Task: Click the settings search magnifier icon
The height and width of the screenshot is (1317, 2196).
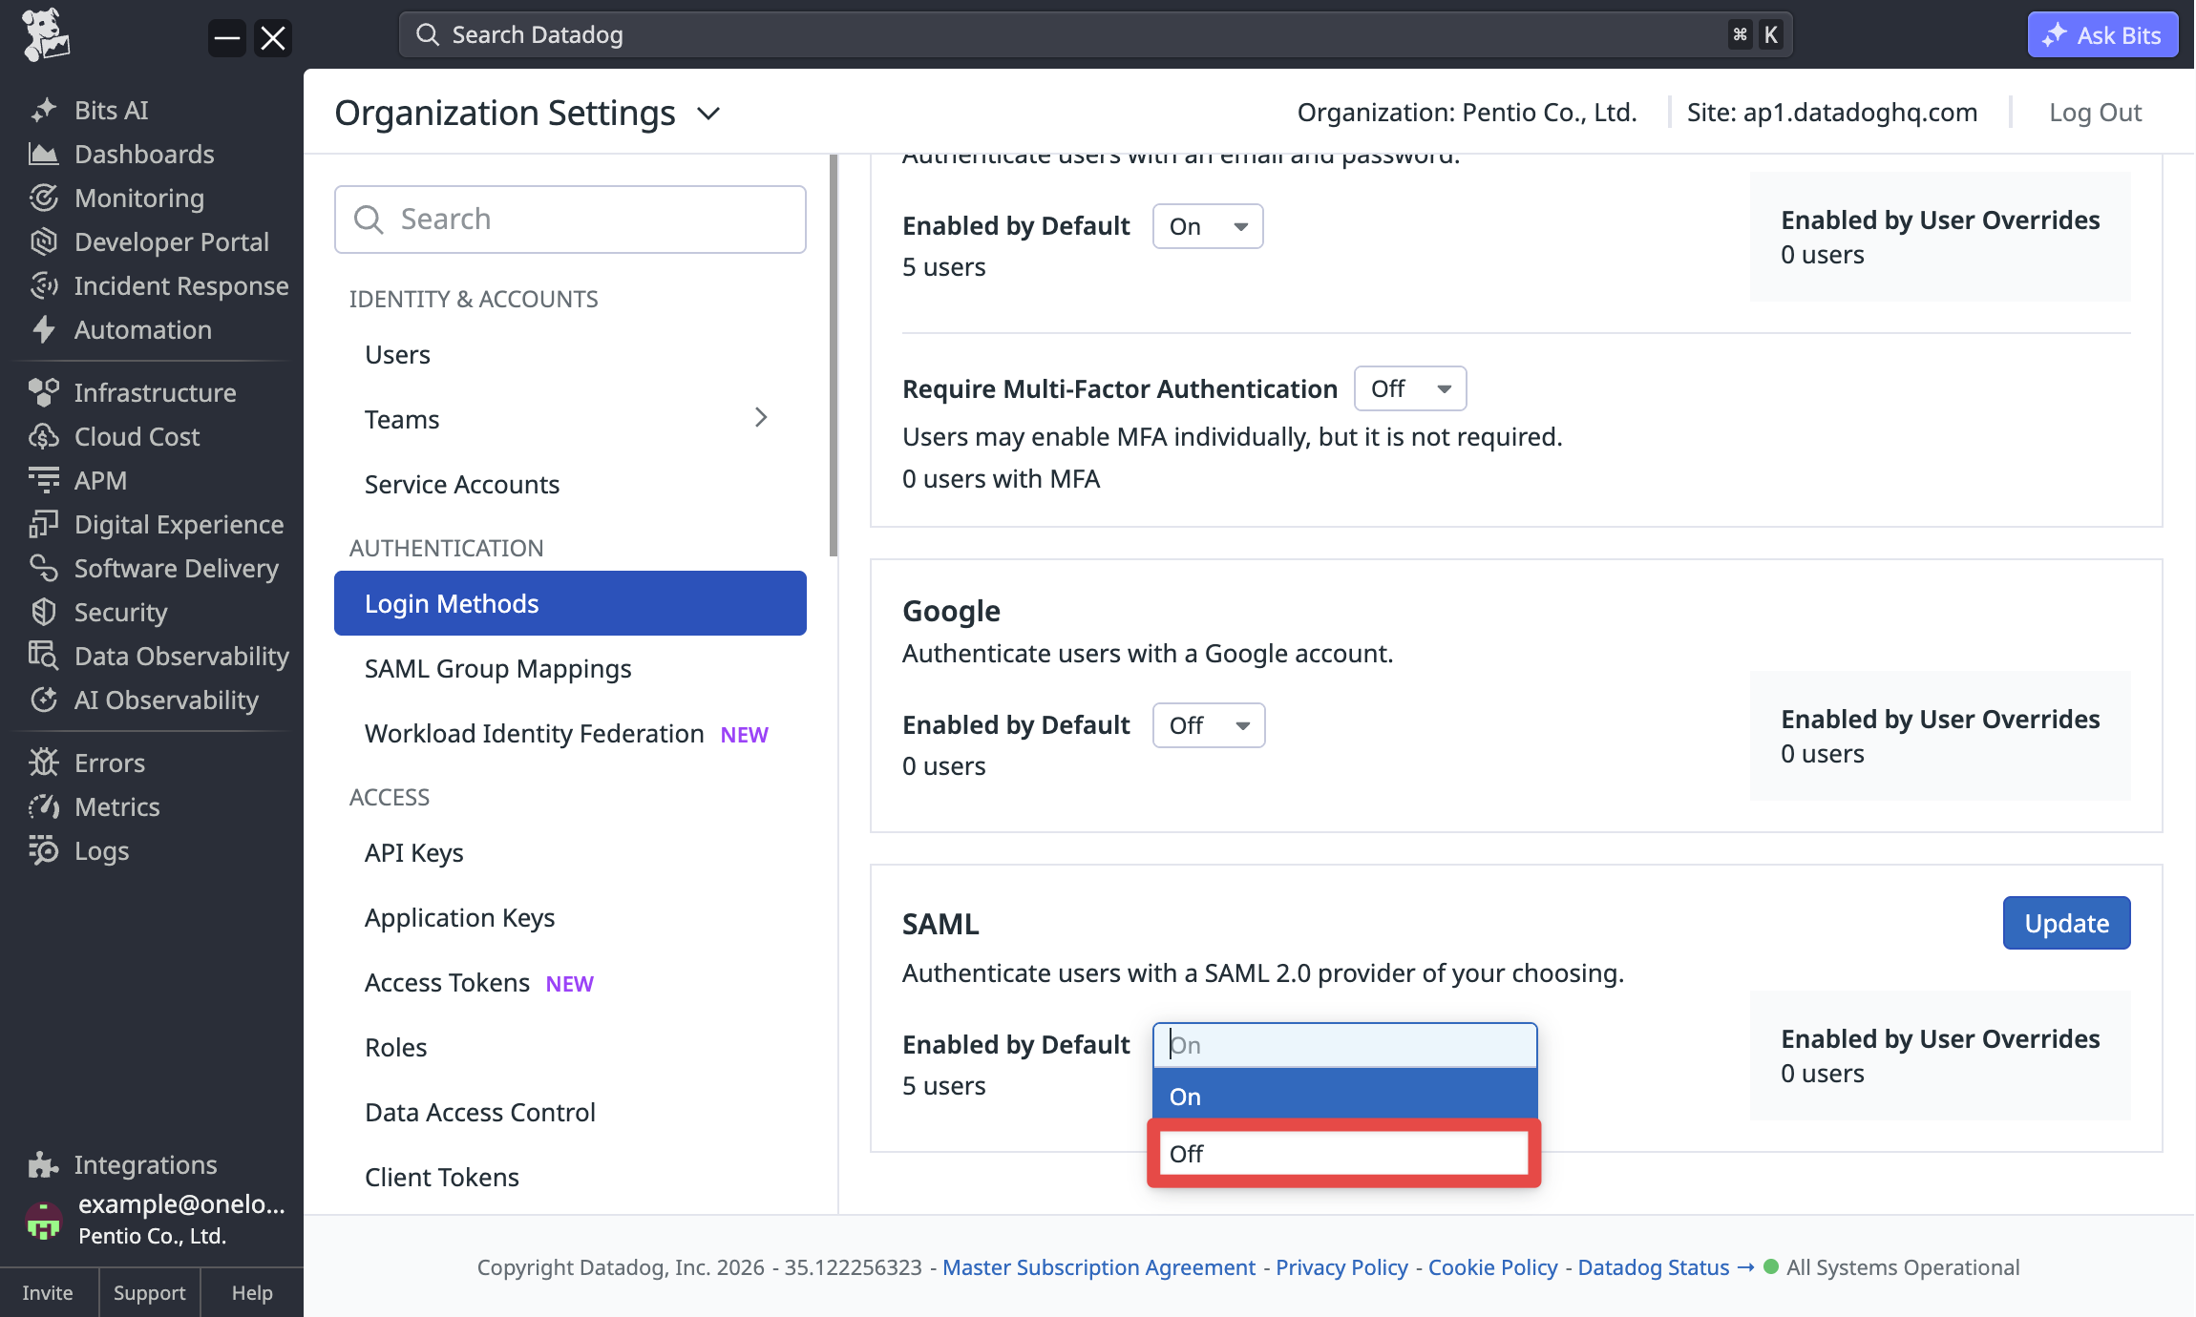Action: (x=369, y=219)
